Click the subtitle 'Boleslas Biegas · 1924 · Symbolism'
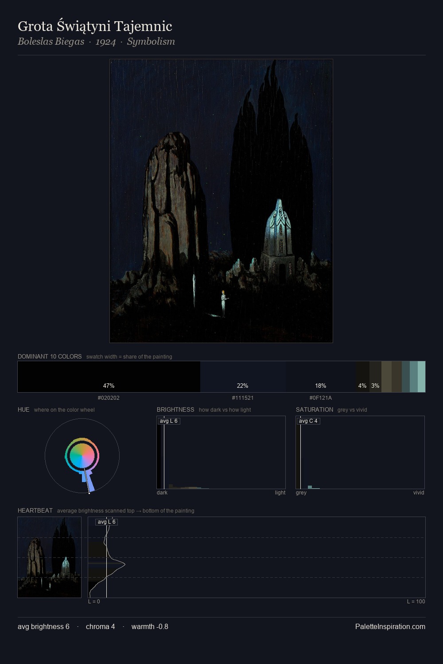Viewport: 443px width, 664px height. pos(96,42)
